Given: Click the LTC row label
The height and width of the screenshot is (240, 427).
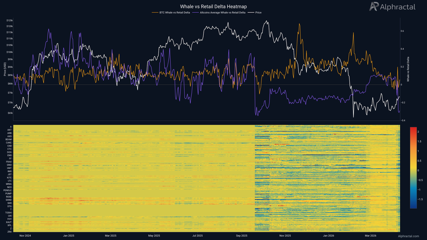Looking at the screenshot, I should click(9, 181).
